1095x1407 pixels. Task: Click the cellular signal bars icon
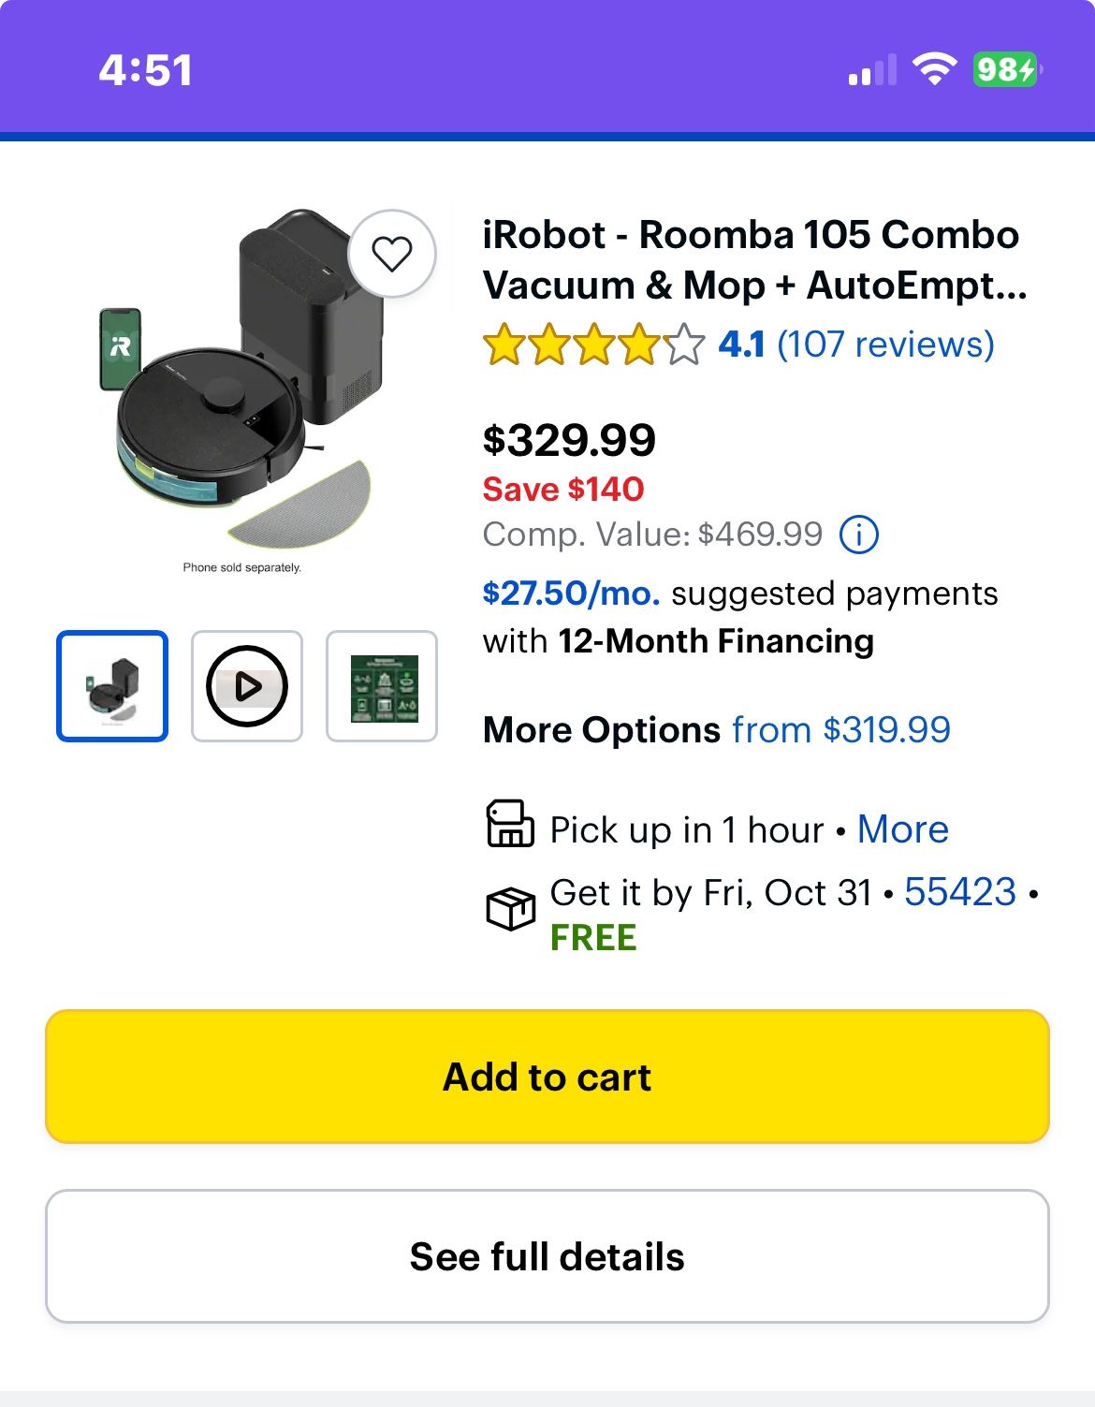click(870, 67)
